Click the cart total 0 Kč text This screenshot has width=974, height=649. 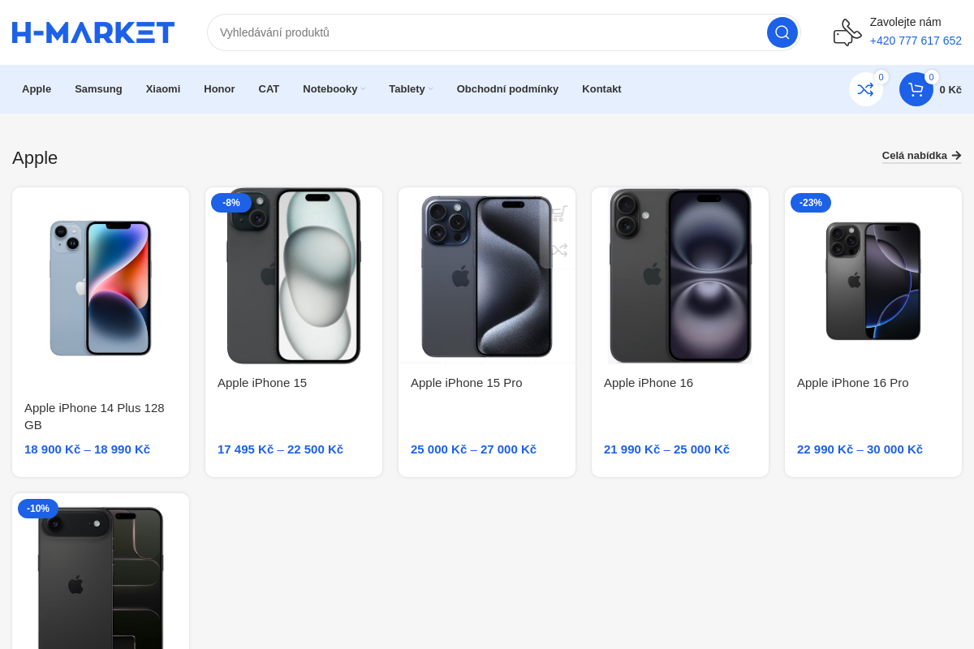(x=950, y=89)
